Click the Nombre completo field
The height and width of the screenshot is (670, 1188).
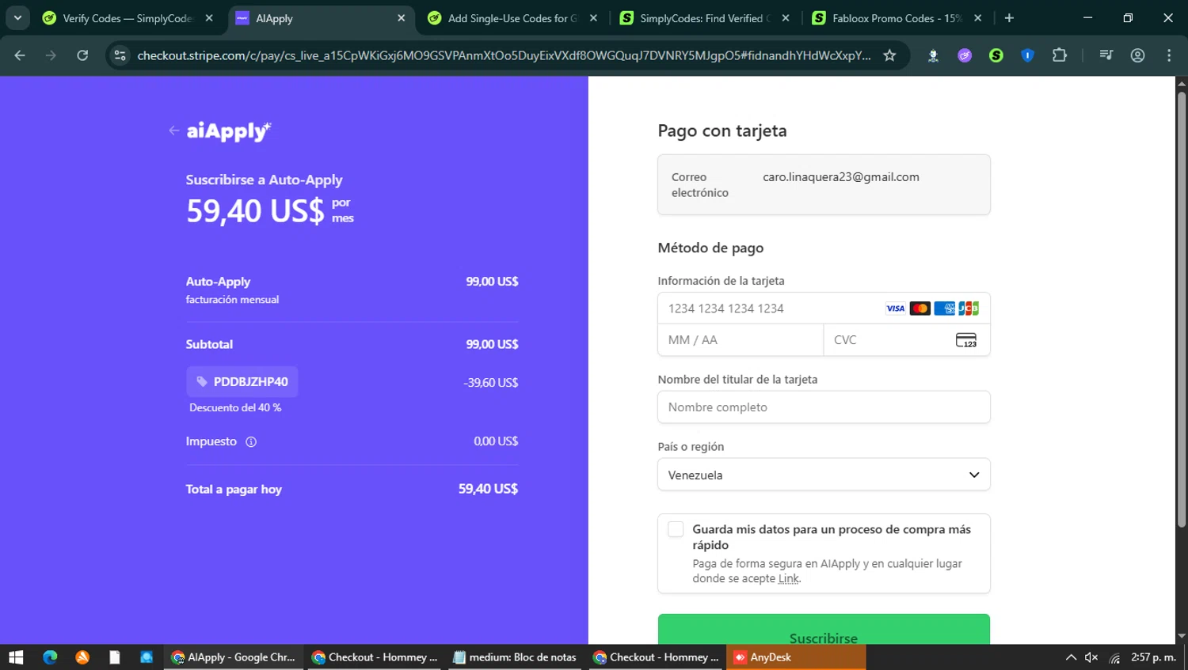(x=824, y=407)
